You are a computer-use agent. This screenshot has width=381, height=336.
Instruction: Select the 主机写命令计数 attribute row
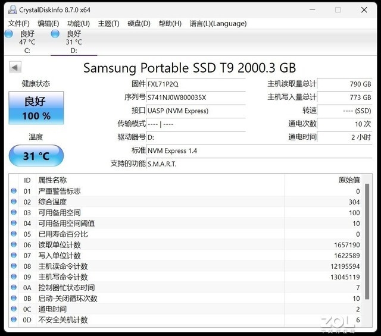[x=179, y=277]
